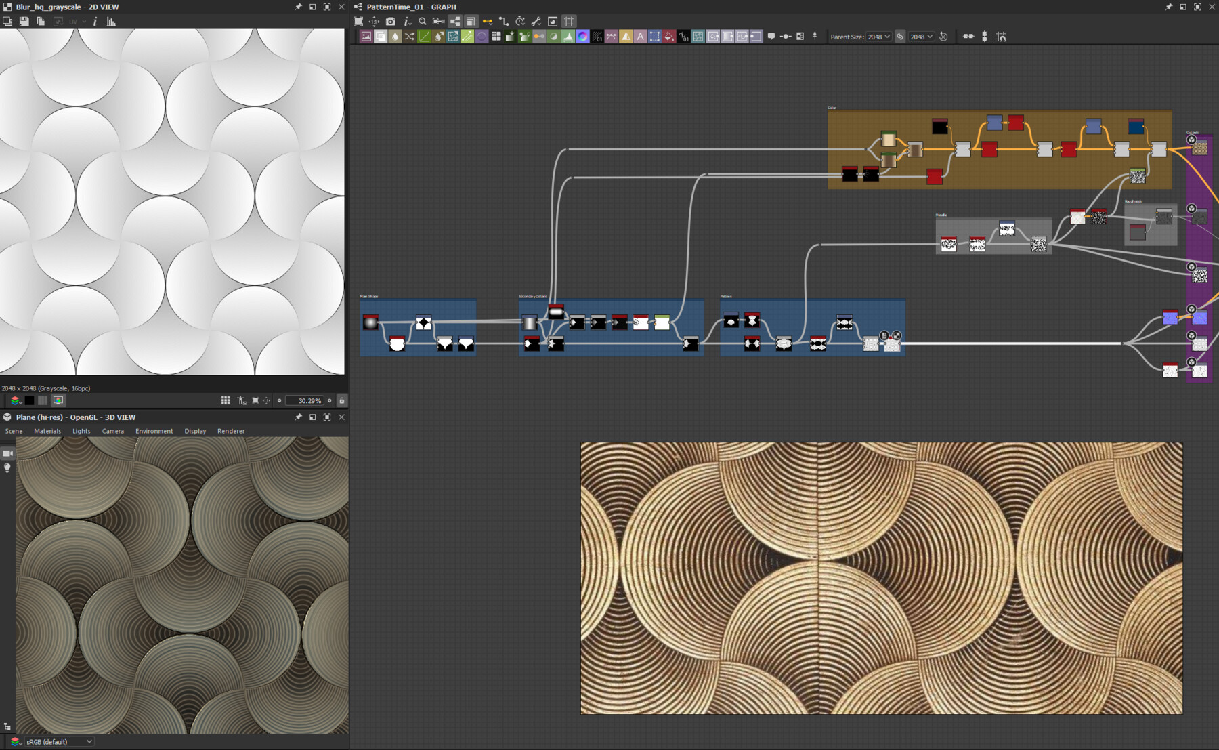Viewport: 1219px width, 750px height.
Task: Open Parent Size width 2048 dropdown
Action: point(879,37)
